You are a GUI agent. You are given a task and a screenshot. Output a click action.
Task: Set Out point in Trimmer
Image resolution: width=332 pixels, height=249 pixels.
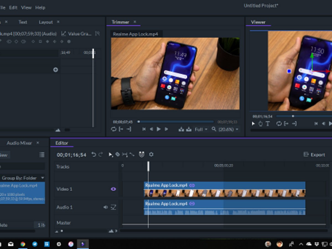coord(129,129)
